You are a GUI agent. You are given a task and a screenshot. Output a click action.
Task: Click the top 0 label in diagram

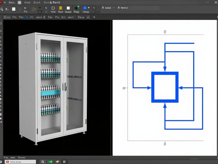[165, 32]
